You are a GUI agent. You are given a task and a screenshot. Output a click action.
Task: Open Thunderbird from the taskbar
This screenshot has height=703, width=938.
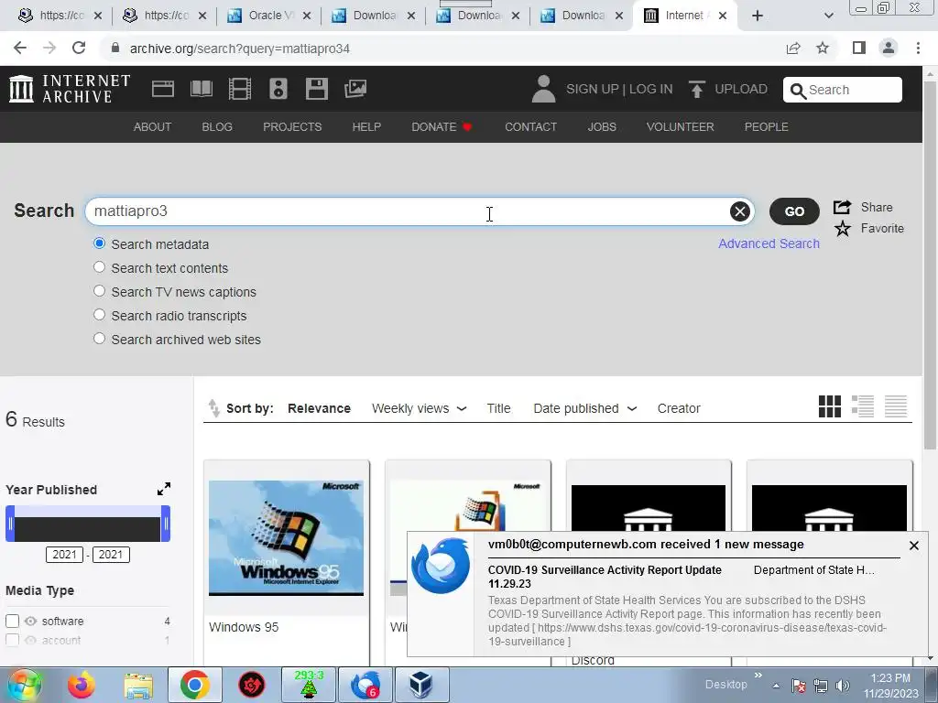pos(365,685)
